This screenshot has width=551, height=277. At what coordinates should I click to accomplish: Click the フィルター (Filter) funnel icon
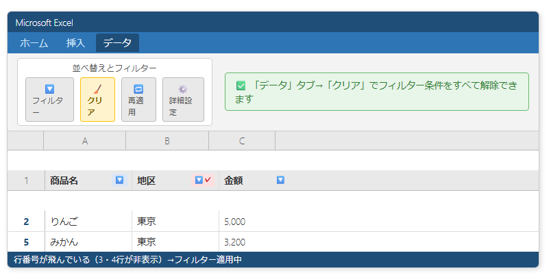coord(49,89)
